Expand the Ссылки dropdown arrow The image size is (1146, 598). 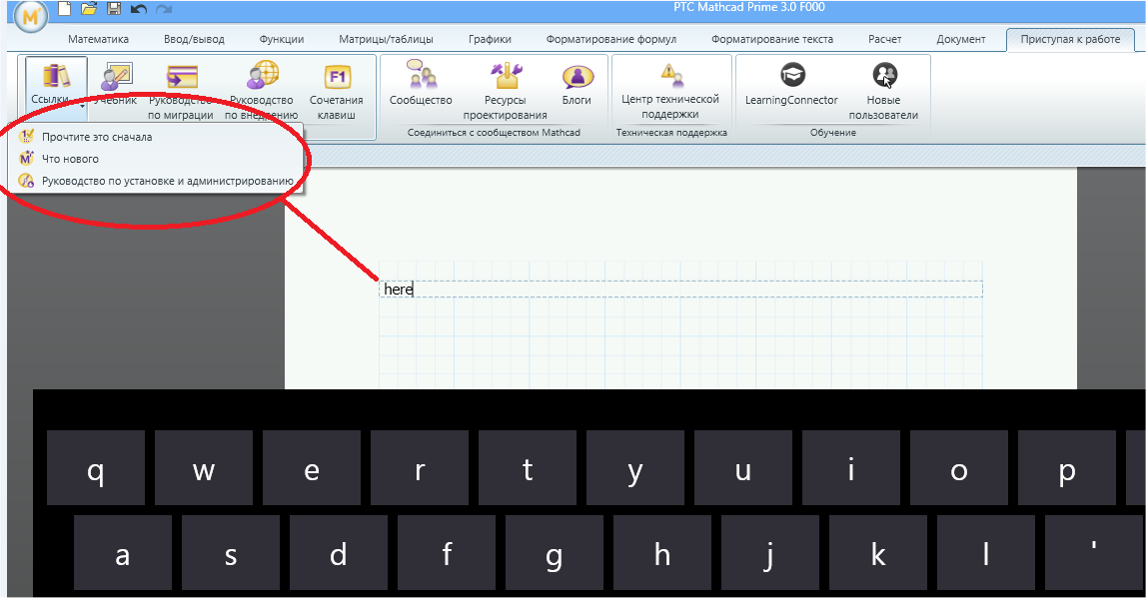pos(83,107)
